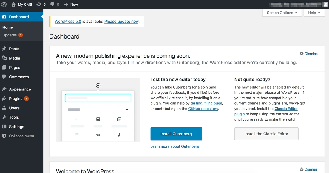This screenshot has width=329, height=173.
Task: Click the WordPress logo in admin bar
Action: click(4, 4)
